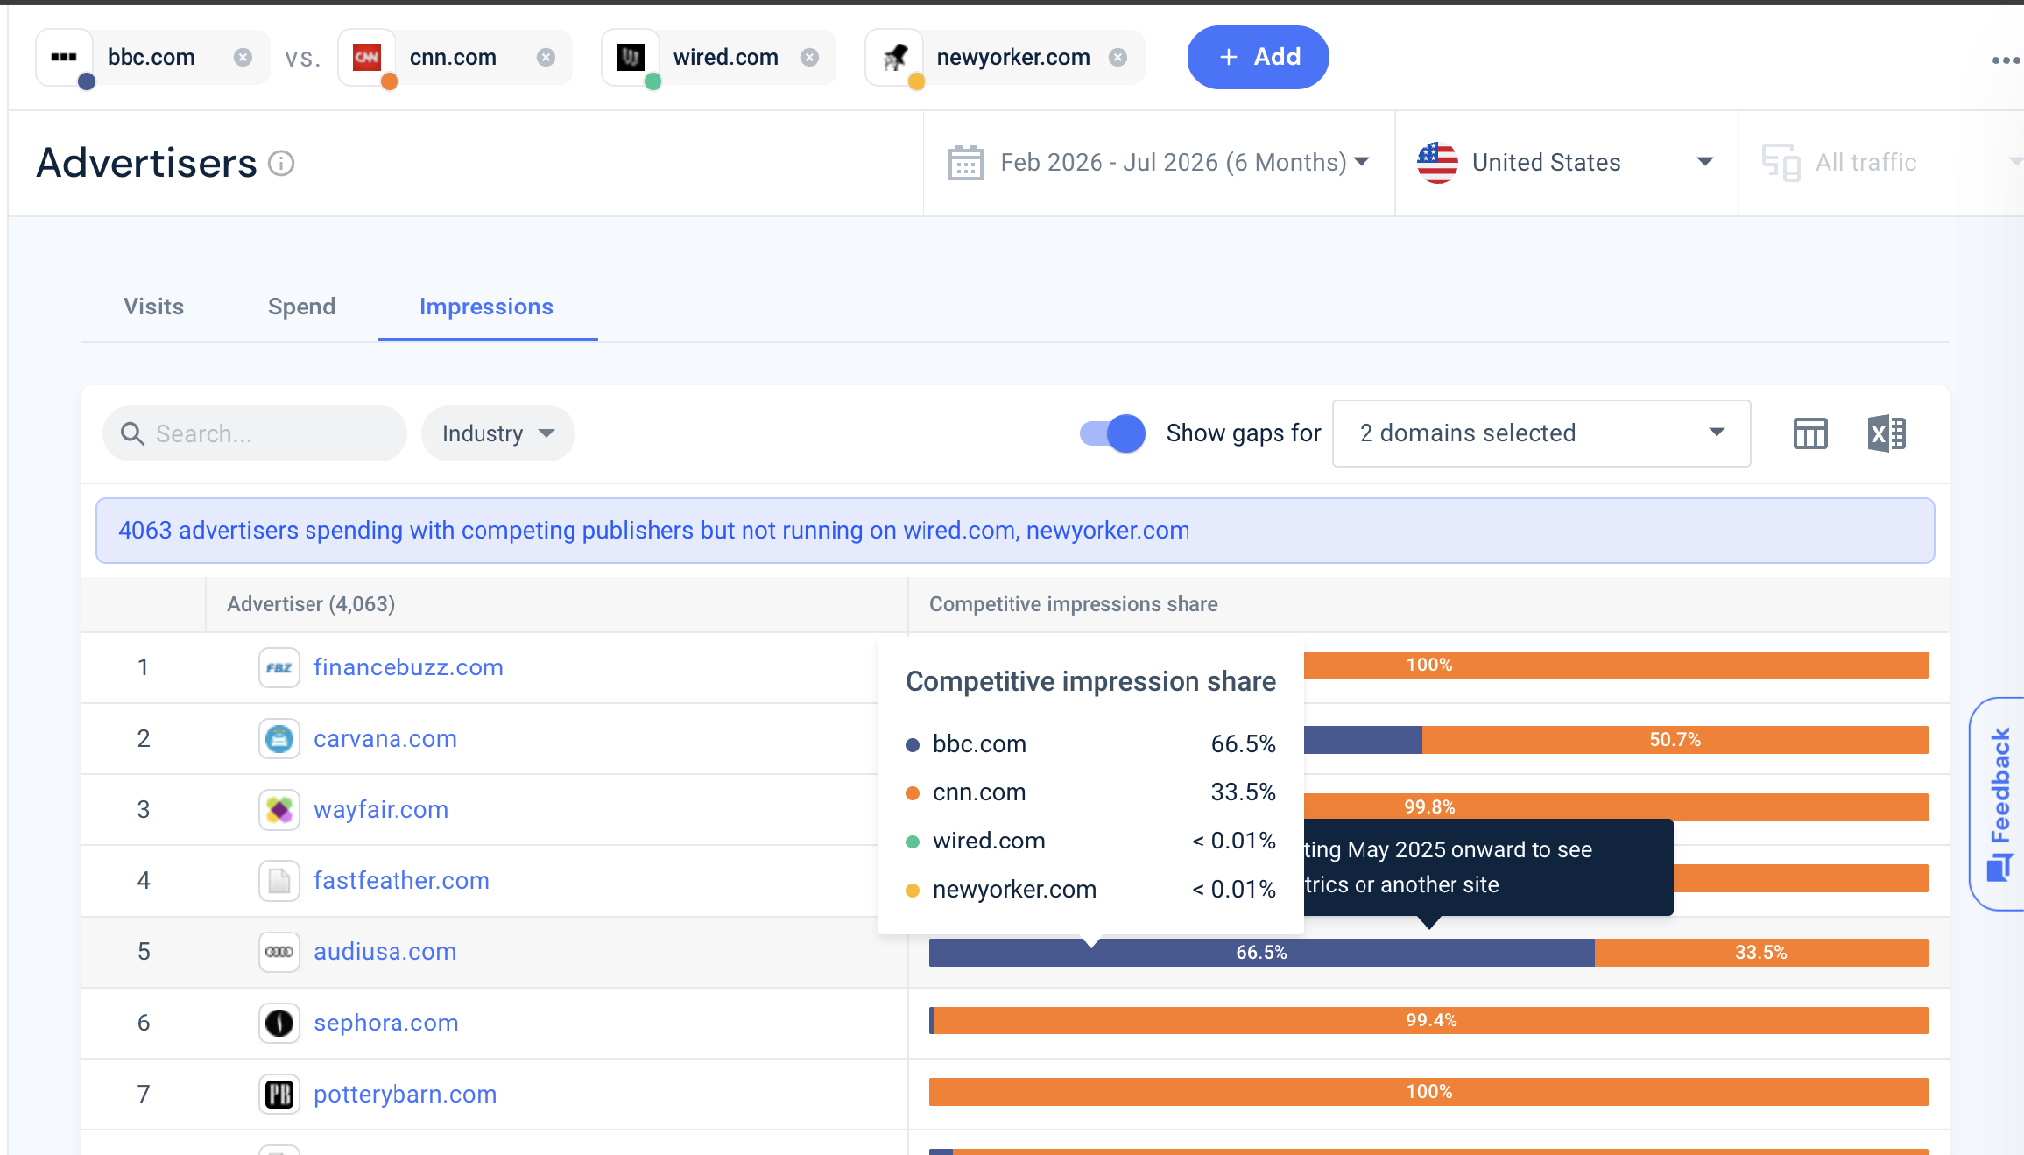Viewport: 2024px width, 1155px height.
Task: Click the newyorker.com row in the tooltip
Action: [1091, 889]
